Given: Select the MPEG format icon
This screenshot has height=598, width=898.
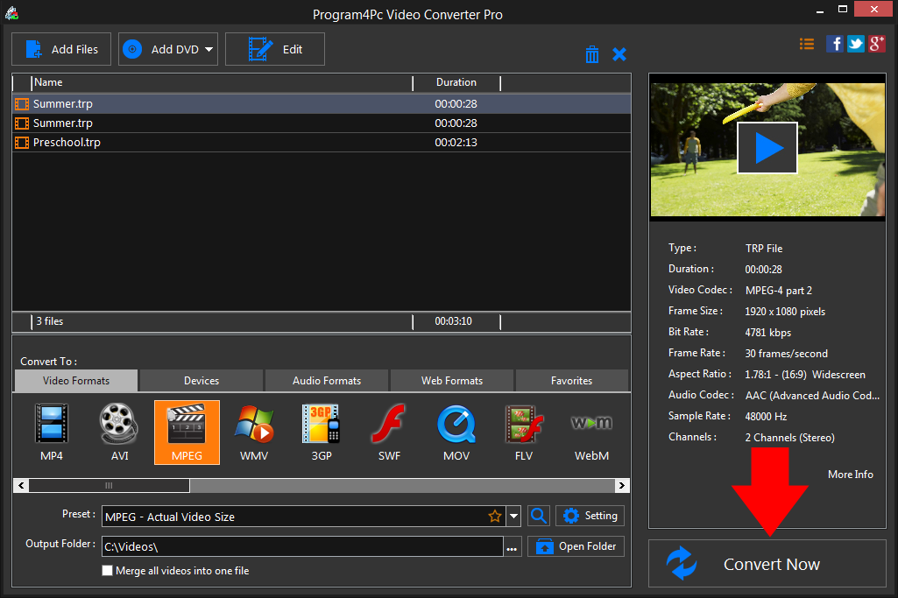Looking at the screenshot, I should [x=186, y=431].
